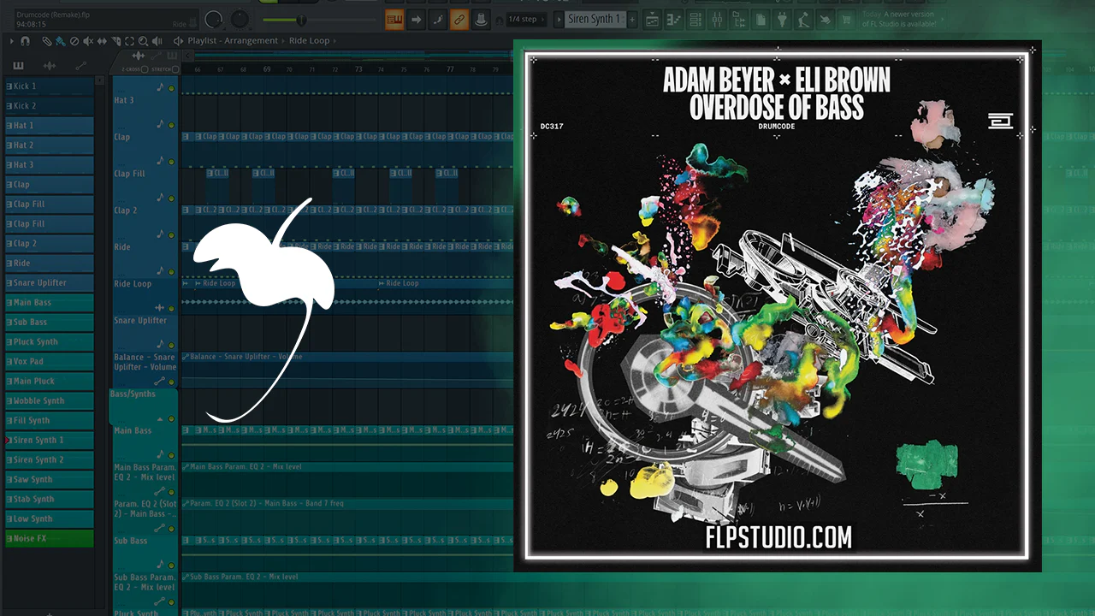This screenshot has width=1095, height=616.
Task: Toggle the orange multilink chain icon
Action: 459,19
